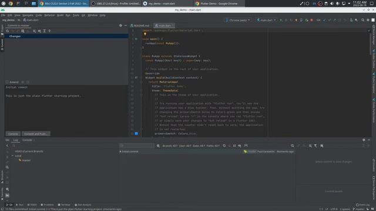Click the search magnifier in Git log filter
Screen dimensions: 376x211
(158, 146)
